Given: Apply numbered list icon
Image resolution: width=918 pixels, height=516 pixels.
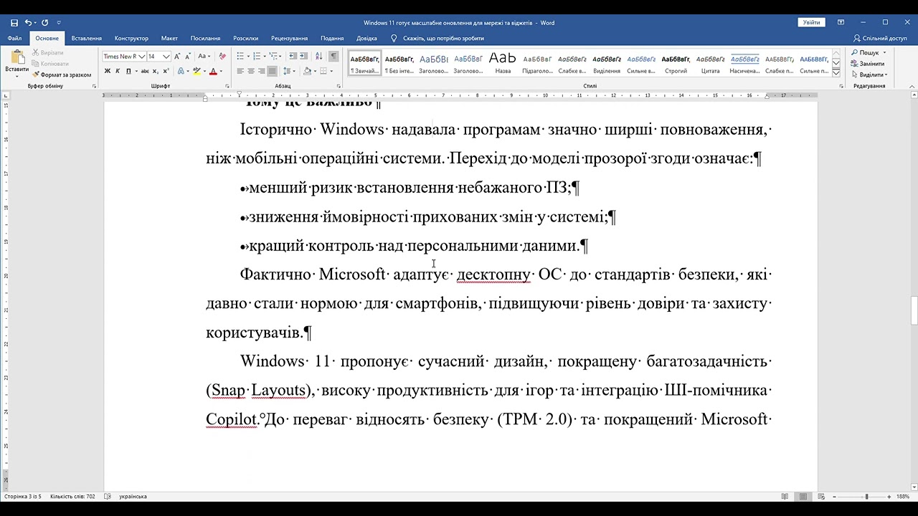Looking at the screenshot, I should click(257, 56).
